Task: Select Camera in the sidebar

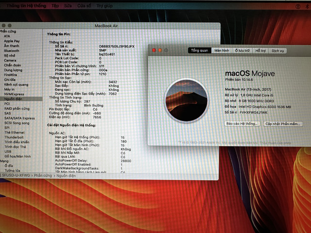Action: click(10, 60)
